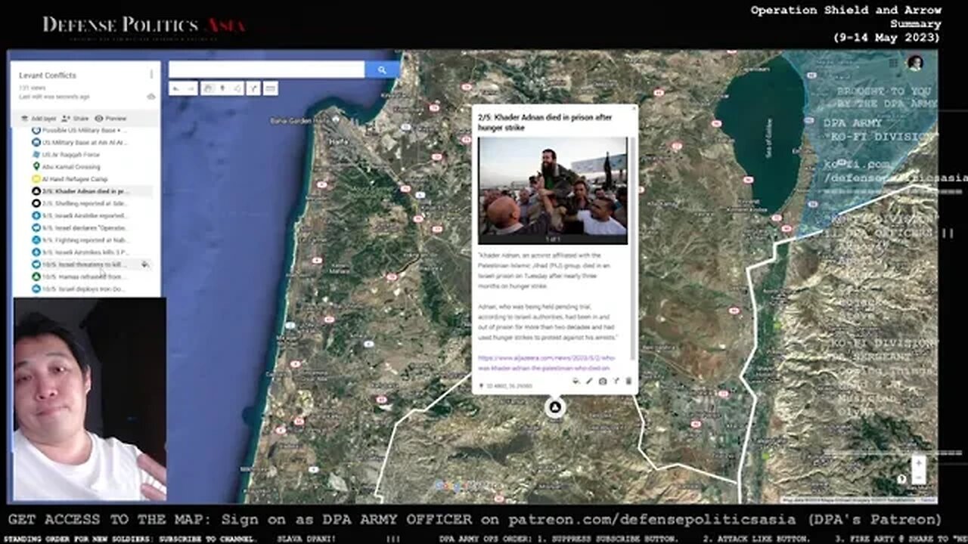Click the map zoom out minus button
The image size is (968, 544).
pos(918,478)
